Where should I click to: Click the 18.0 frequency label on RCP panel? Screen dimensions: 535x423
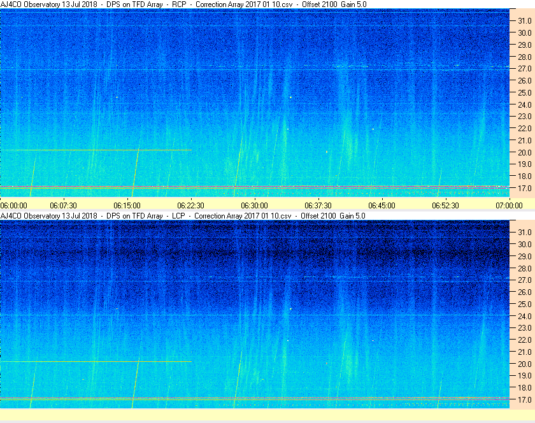click(x=525, y=176)
